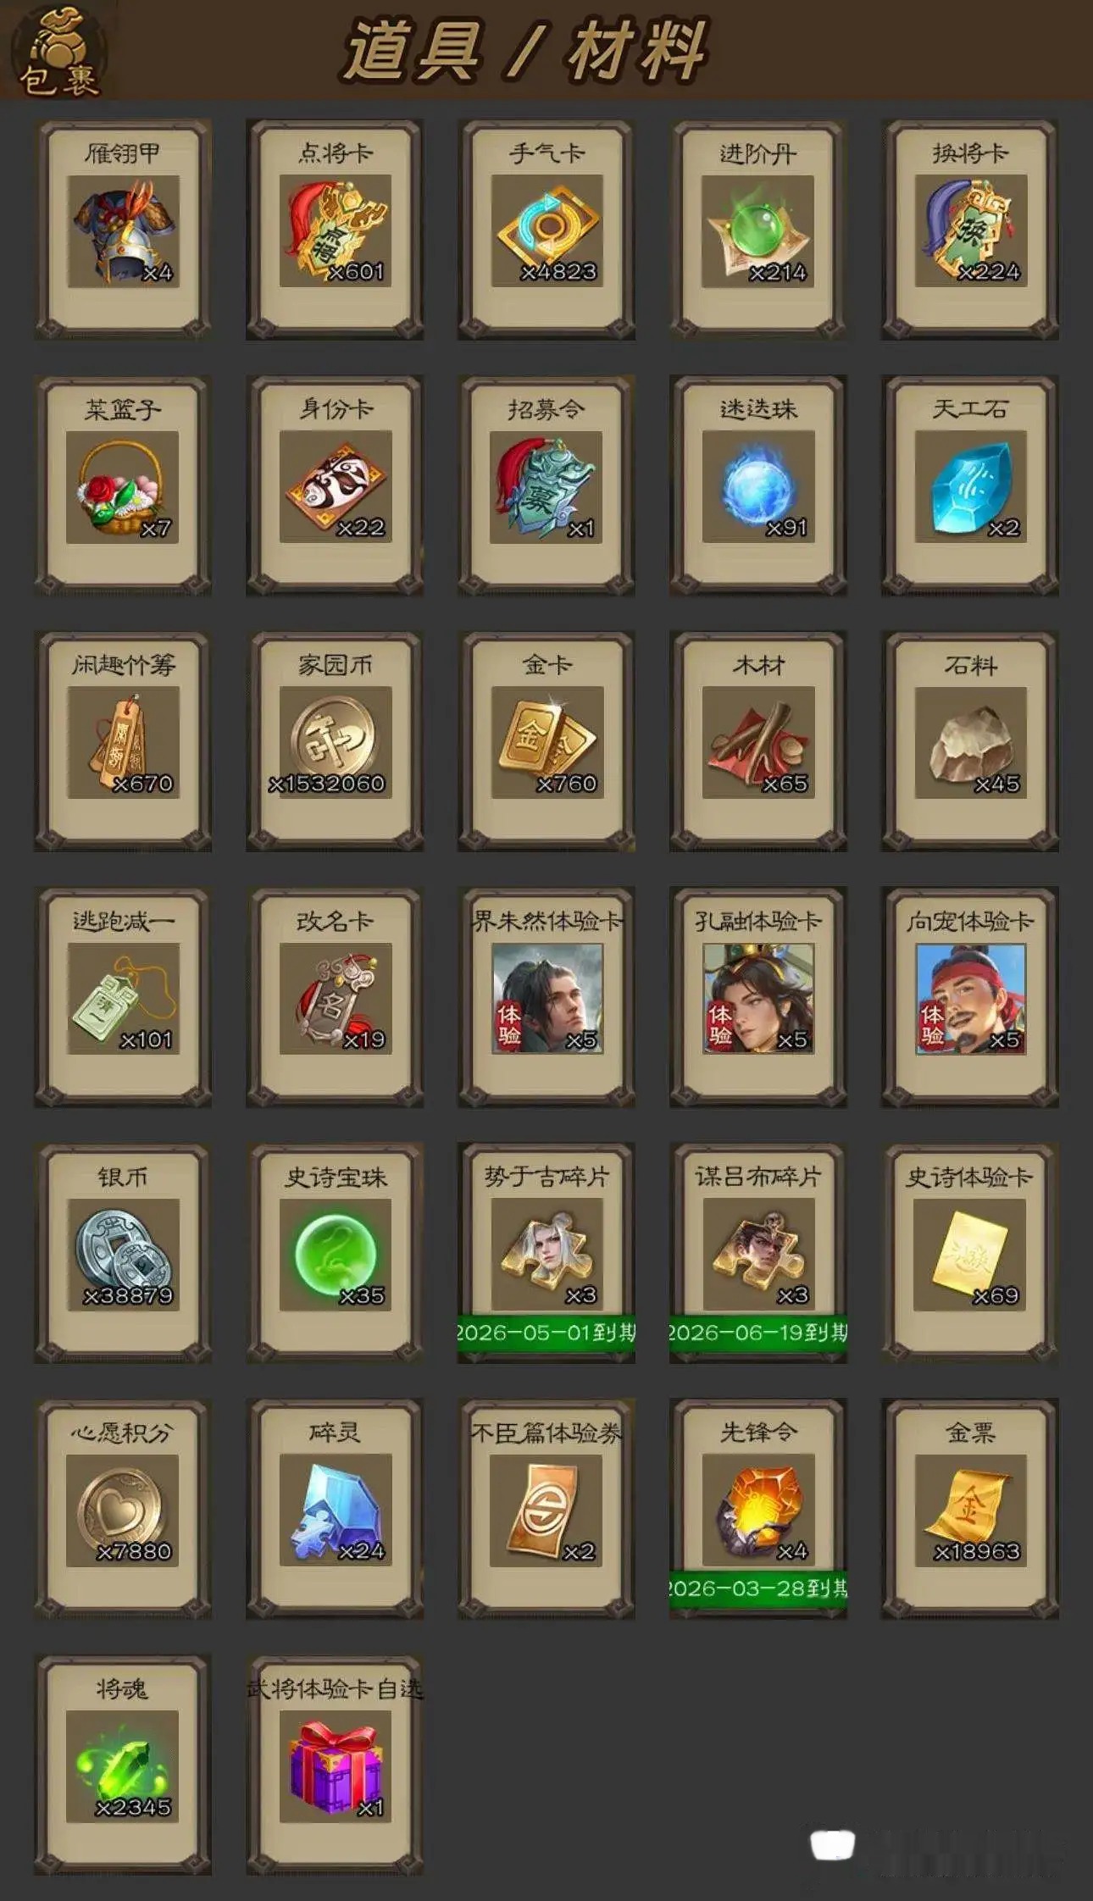Select 先锋令 expiring 2026-03-28

coord(758,1510)
